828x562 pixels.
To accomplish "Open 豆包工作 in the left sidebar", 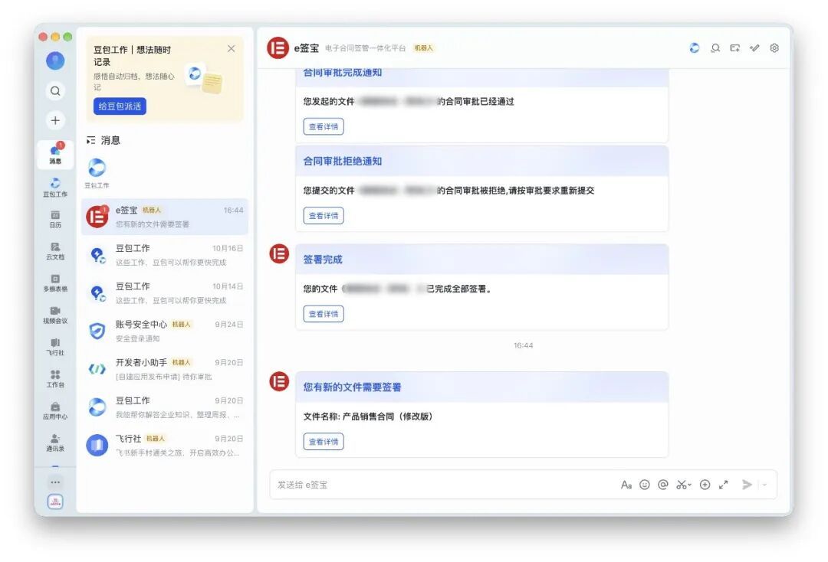I will [55, 187].
